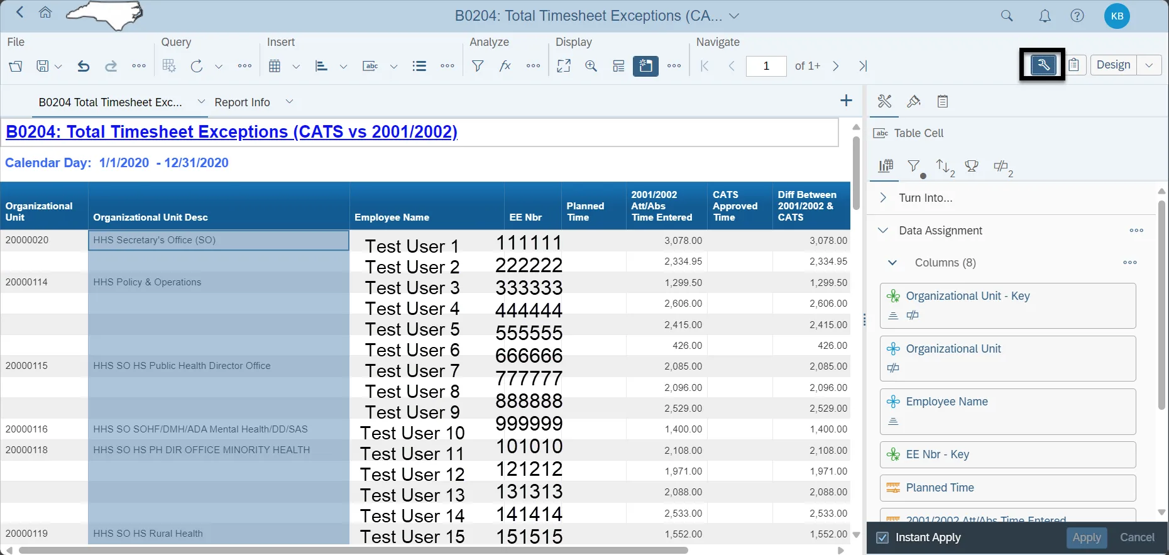The width and height of the screenshot is (1169, 555).
Task: Click the B0204 Total Timesheet Exceptions title link
Action: click(x=231, y=132)
